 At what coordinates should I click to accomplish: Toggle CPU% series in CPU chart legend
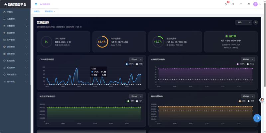tap(129, 64)
